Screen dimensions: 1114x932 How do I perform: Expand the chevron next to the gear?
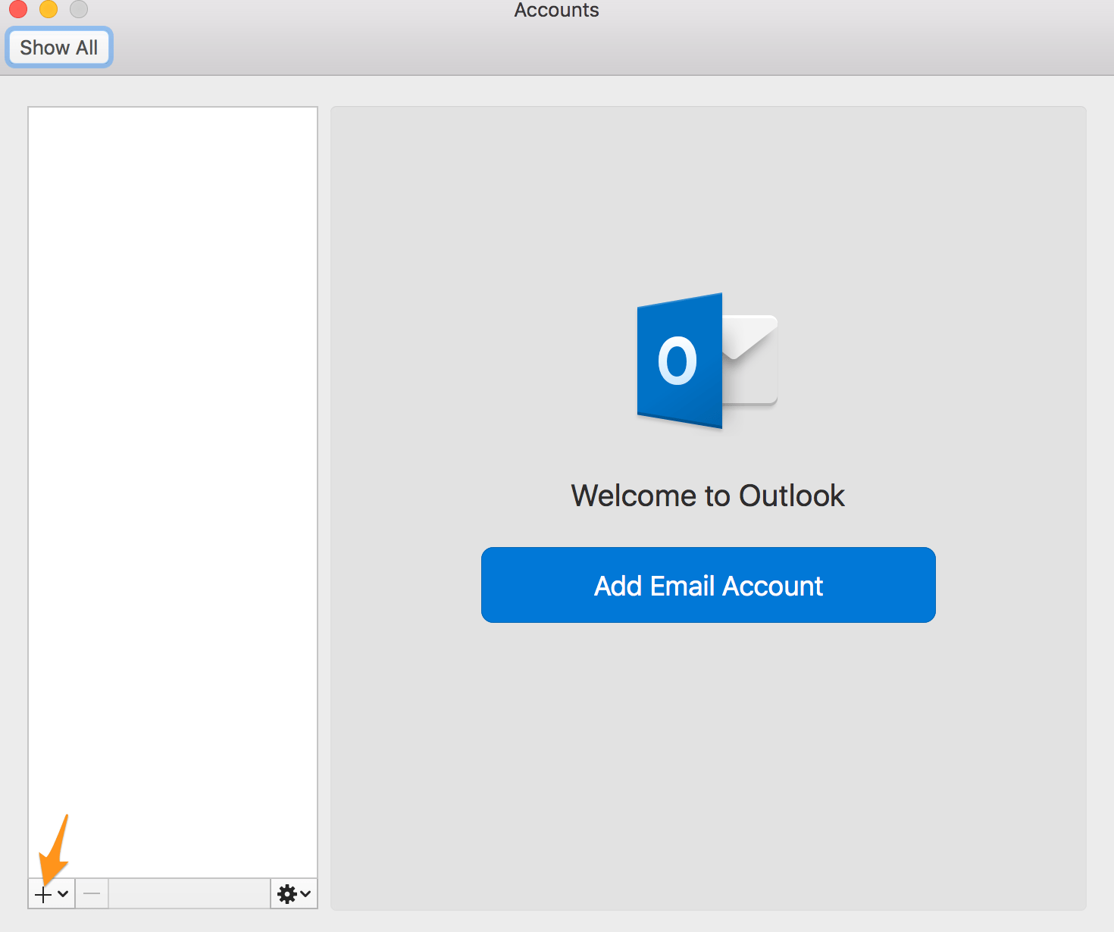pos(305,894)
